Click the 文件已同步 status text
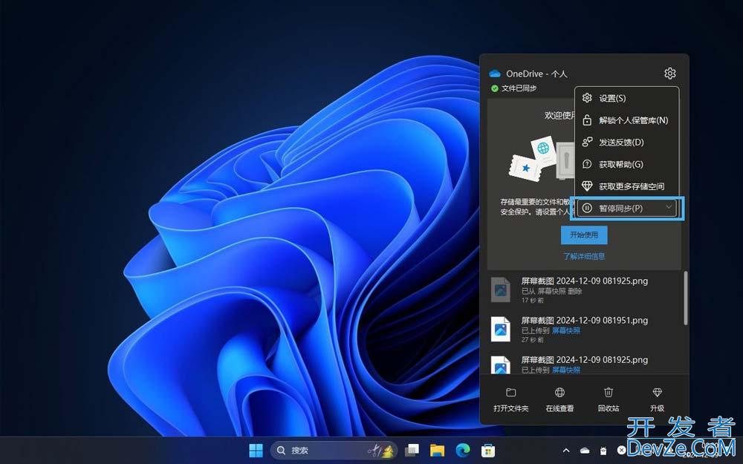 [x=519, y=88]
